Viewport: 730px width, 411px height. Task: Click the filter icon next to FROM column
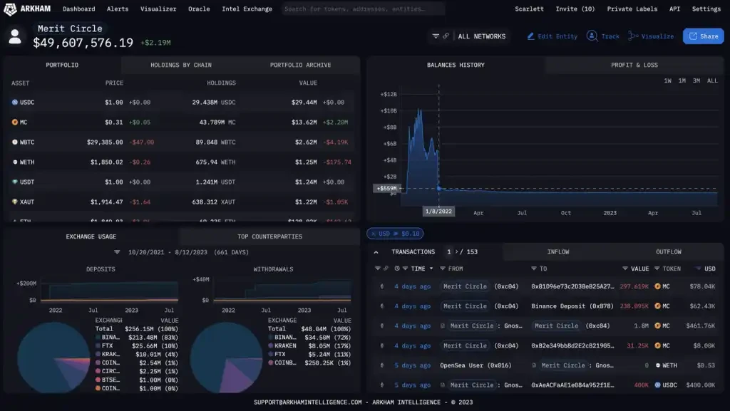coord(442,269)
